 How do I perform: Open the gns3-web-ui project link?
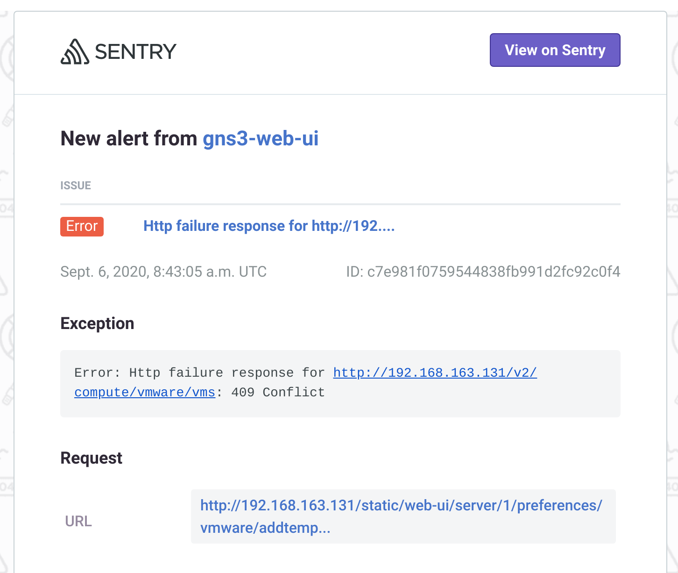(260, 138)
